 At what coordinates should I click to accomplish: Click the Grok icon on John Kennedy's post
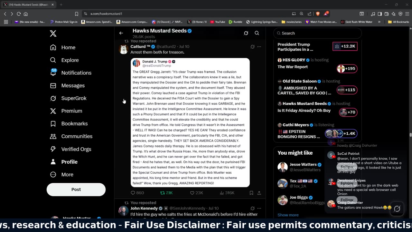tap(252, 208)
